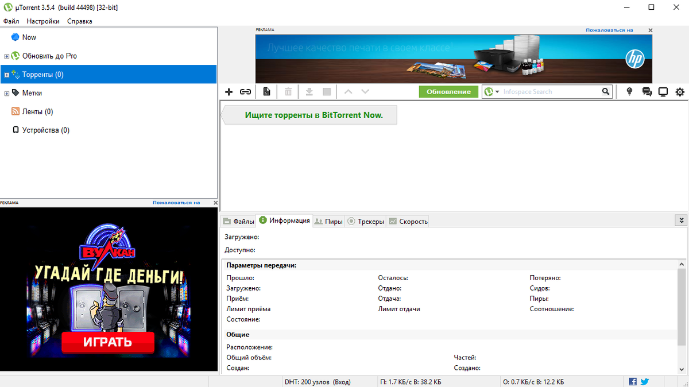The image size is (689, 387).
Task: Open the Файл menu
Action: coord(11,21)
